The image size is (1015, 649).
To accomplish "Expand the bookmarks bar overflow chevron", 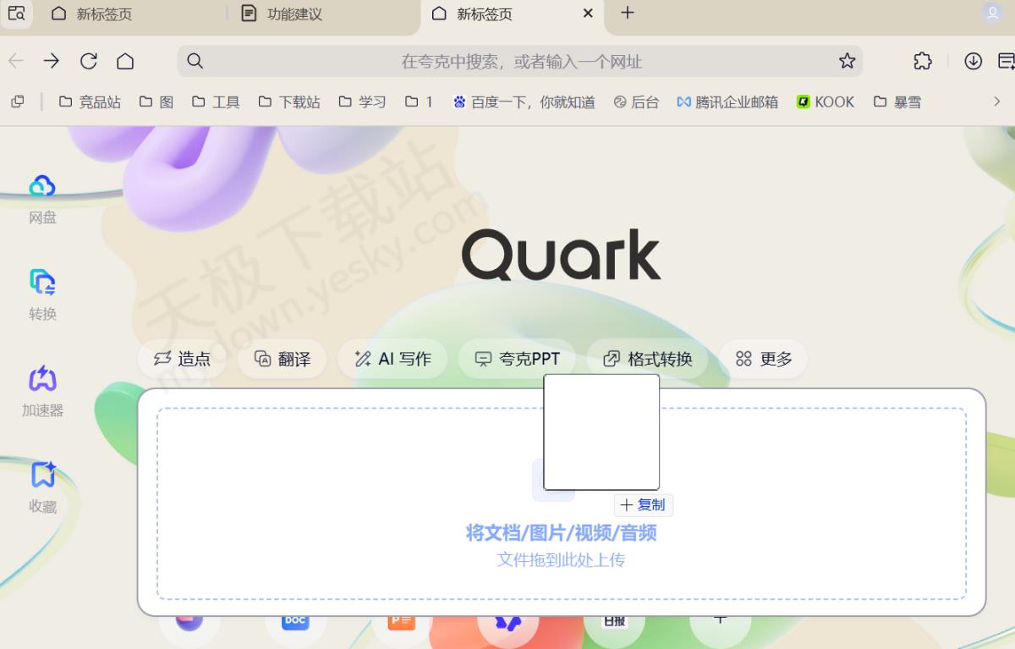I will tap(996, 102).
